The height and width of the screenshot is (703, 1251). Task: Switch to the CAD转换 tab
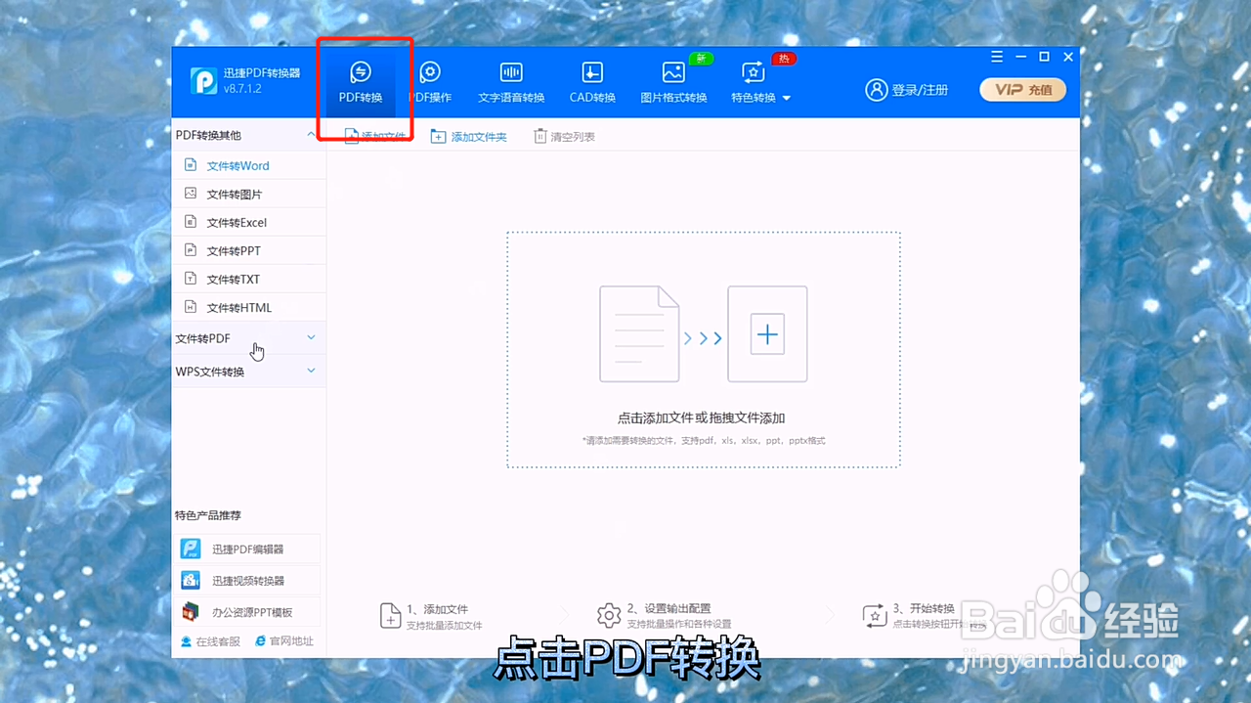click(x=592, y=82)
